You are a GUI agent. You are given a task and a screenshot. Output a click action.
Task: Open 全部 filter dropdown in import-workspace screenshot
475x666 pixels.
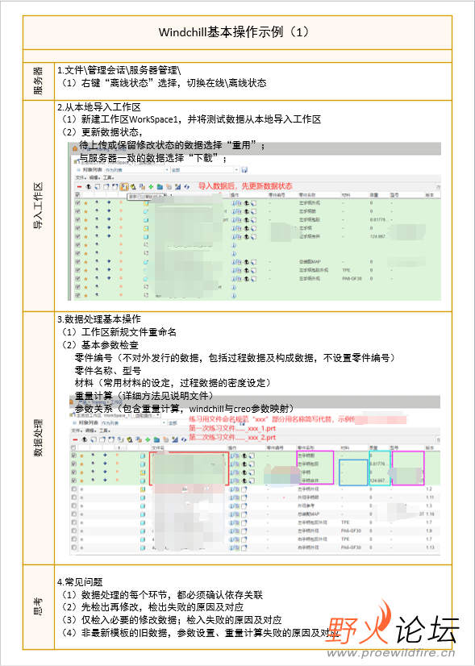click(204, 170)
